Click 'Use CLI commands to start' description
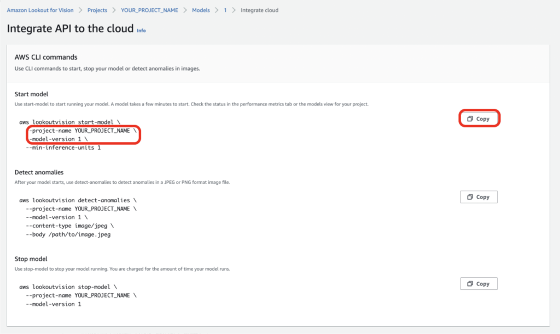 [107, 68]
